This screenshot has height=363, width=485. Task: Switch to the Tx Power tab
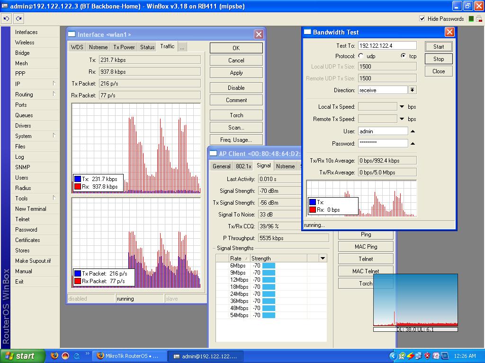pos(124,47)
